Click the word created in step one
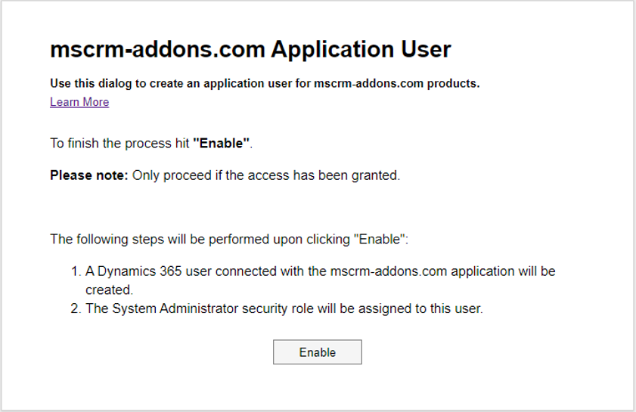 point(109,290)
